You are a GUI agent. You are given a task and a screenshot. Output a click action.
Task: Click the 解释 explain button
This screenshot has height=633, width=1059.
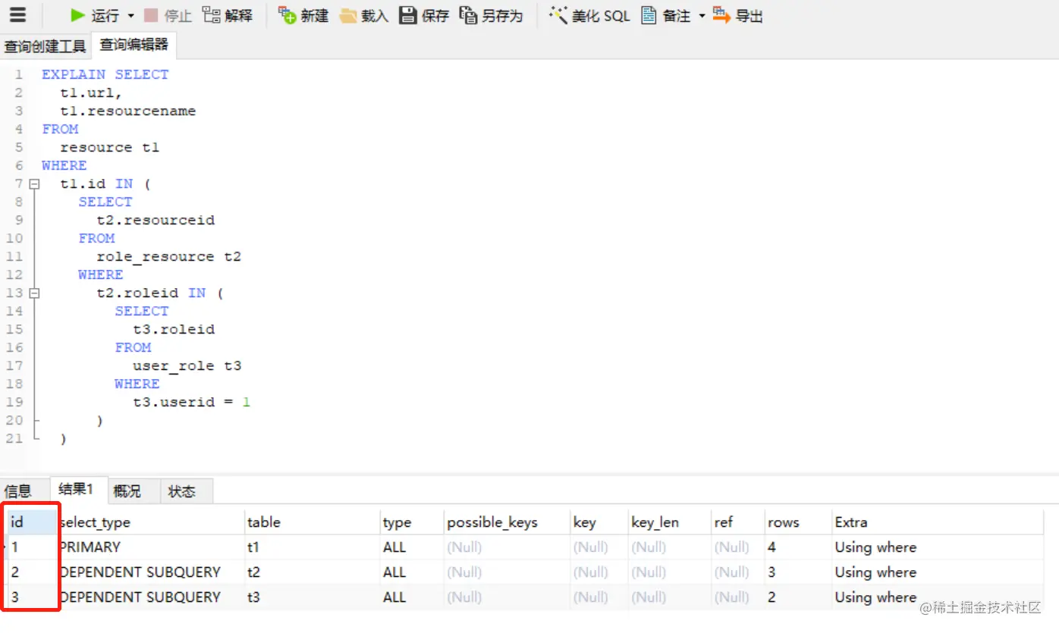click(x=228, y=15)
